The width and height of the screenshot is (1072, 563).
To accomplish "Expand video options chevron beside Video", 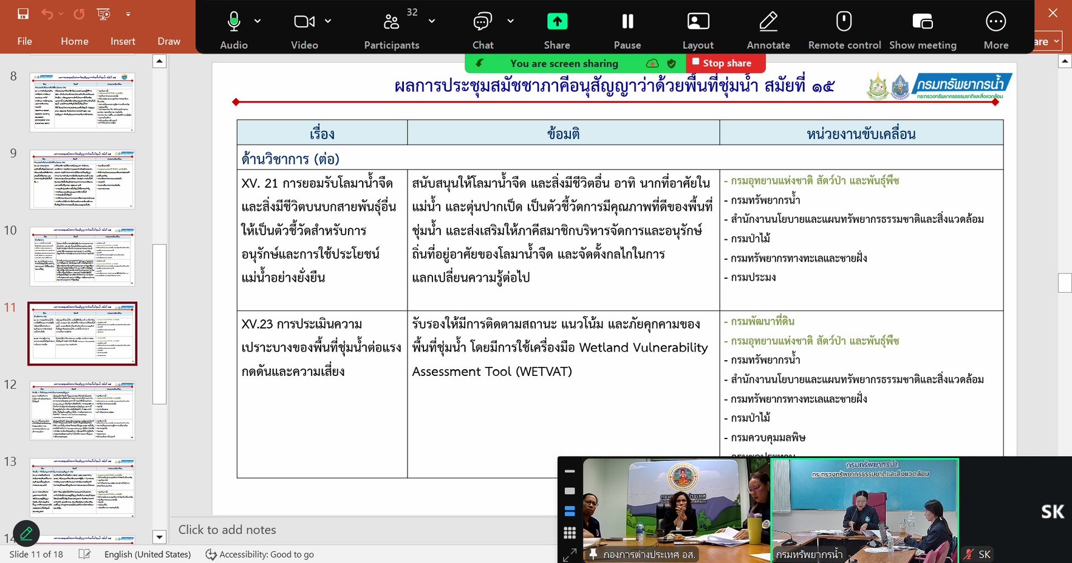I will [328, 21].
